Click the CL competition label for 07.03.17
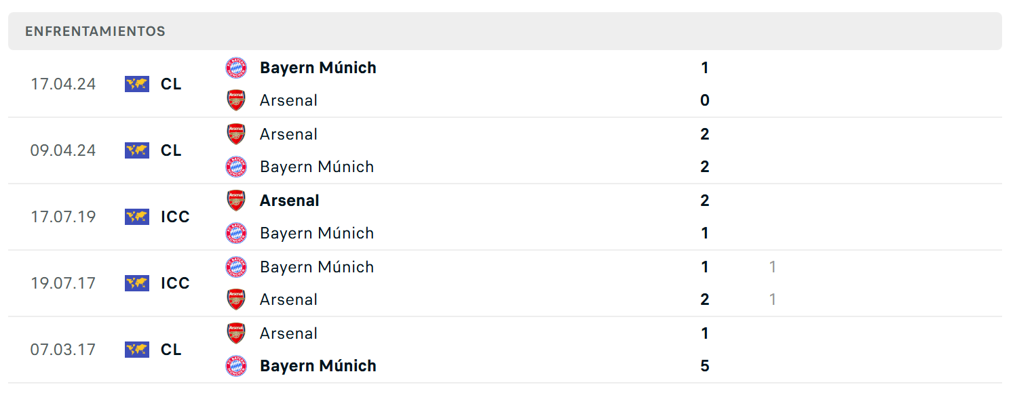 tap(171, 350)
